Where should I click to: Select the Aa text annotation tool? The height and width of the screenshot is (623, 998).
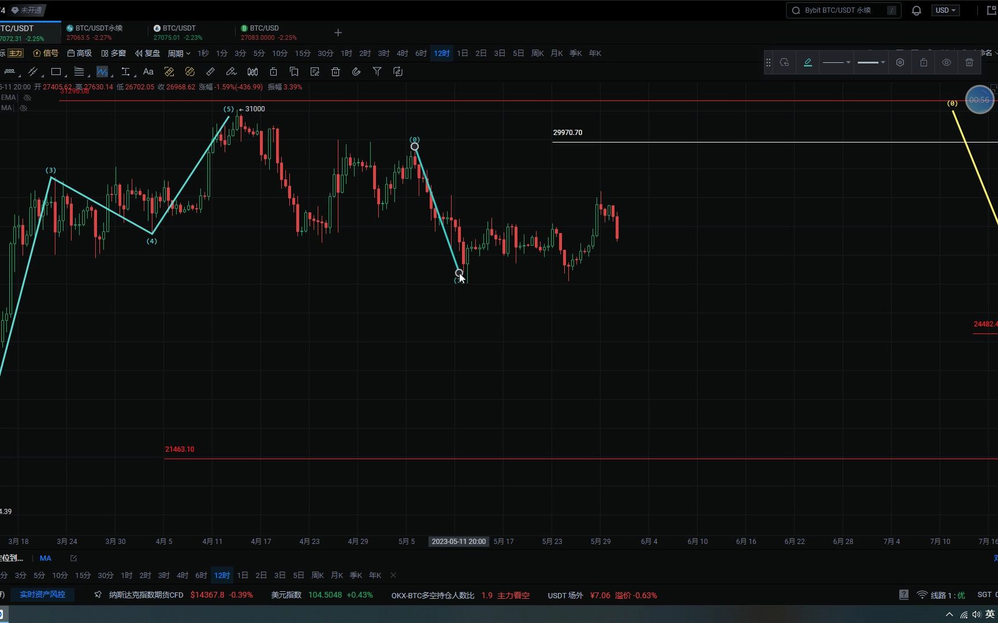148,72
